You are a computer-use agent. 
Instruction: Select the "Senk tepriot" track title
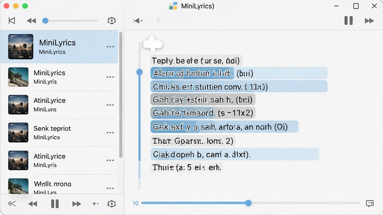[x=52, y=128]
